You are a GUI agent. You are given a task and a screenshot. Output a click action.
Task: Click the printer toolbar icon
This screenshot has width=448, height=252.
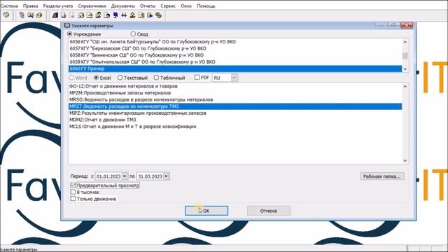point(81,15)
